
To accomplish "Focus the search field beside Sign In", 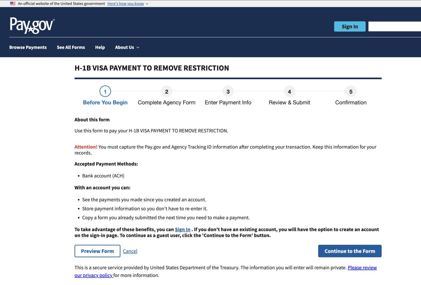I will (394, 27).
